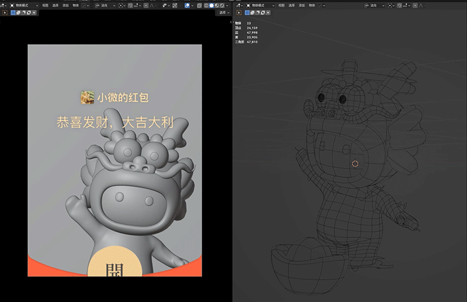
Task: Choose extend selection mode in right viewport
Action: [252, 12]
